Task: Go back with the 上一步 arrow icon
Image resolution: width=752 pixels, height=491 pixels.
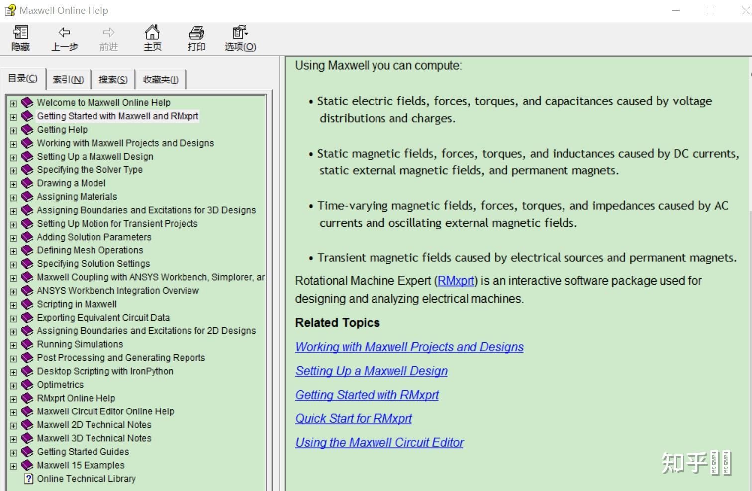Action: [65, 33]
